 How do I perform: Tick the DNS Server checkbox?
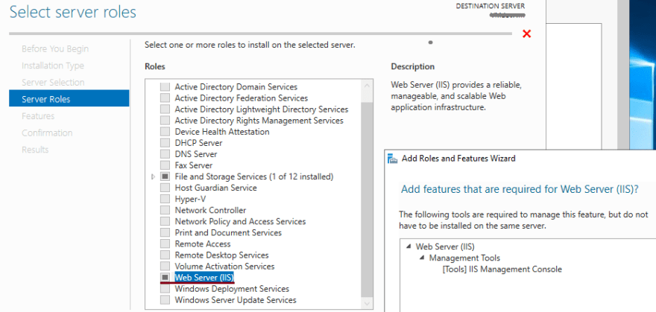point(165,154)
